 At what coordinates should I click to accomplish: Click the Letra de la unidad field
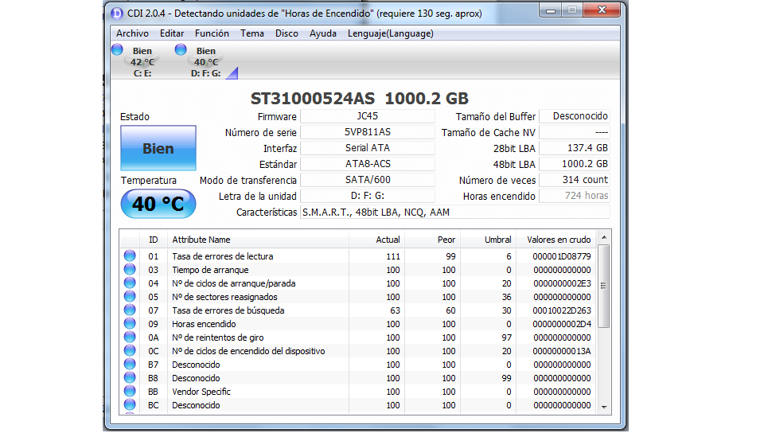[368, 196]
